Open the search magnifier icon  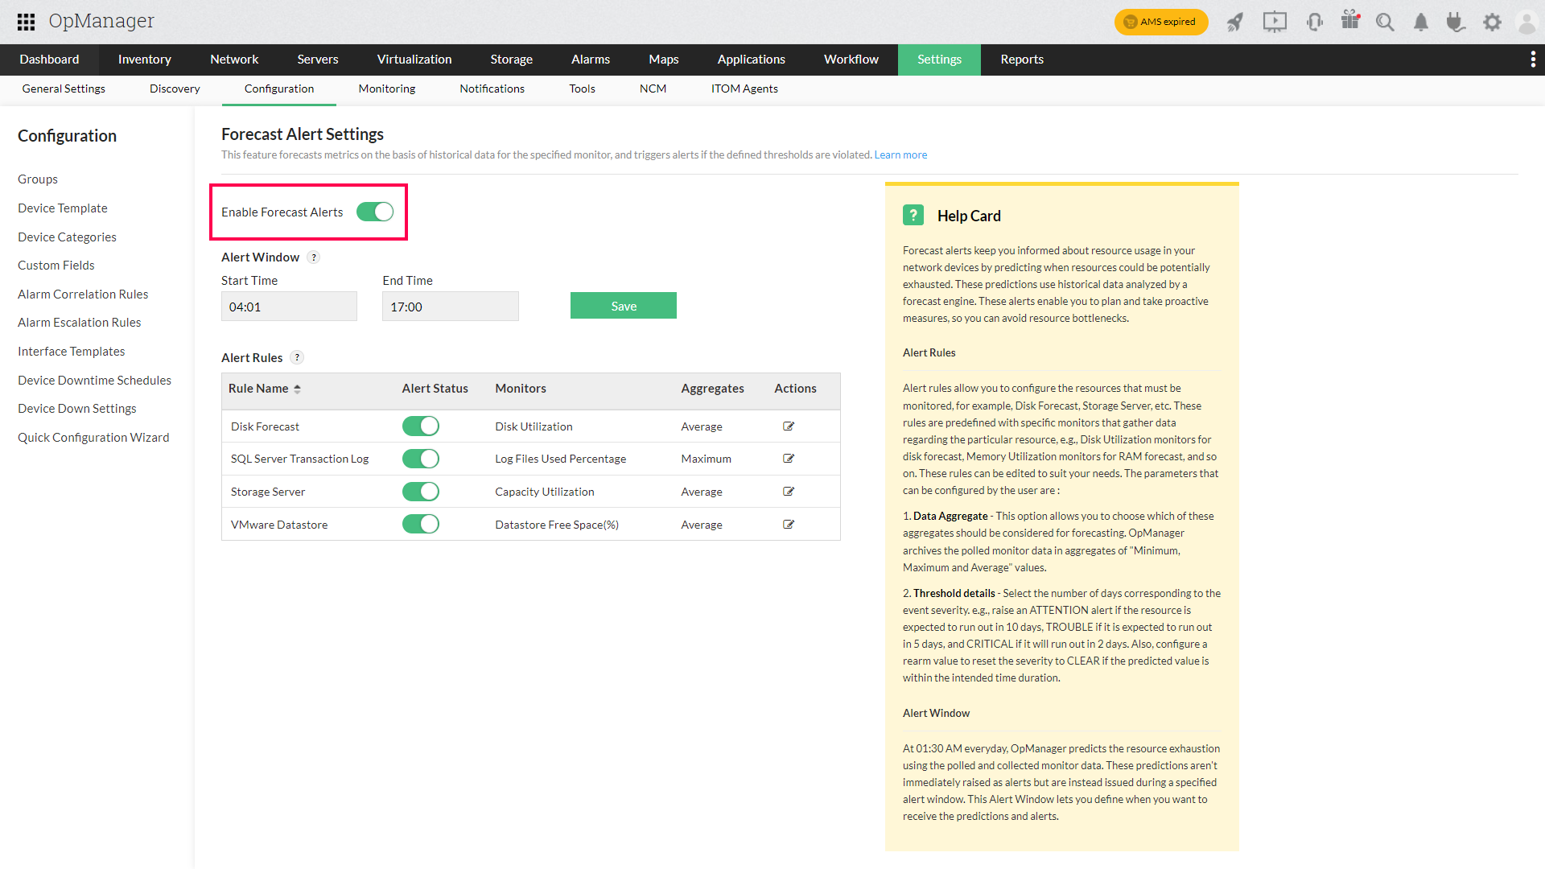(1385, 22)
